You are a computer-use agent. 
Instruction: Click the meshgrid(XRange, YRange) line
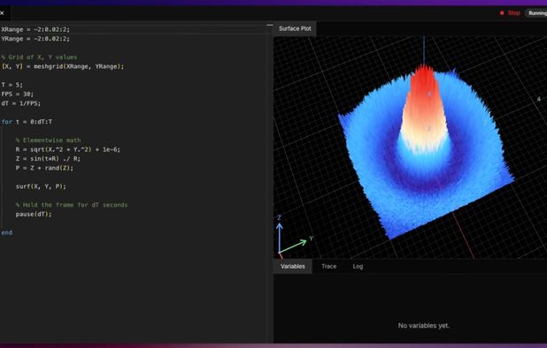(63, 66)
